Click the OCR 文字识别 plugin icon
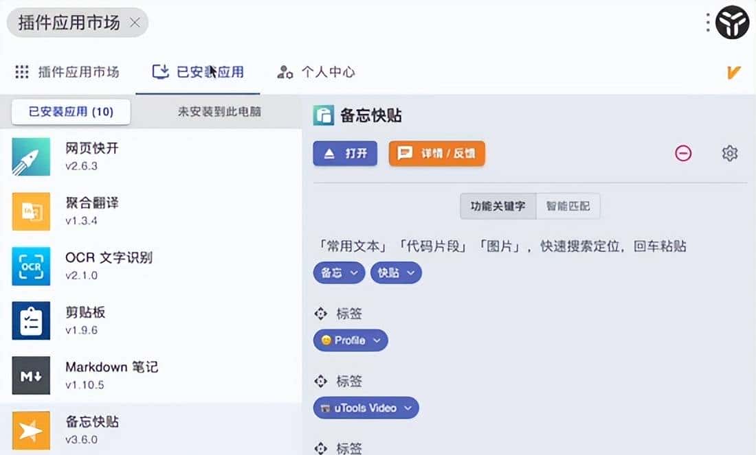Viewport: 756px width, 455px height. pyautogui.click(x=30, y=266)
